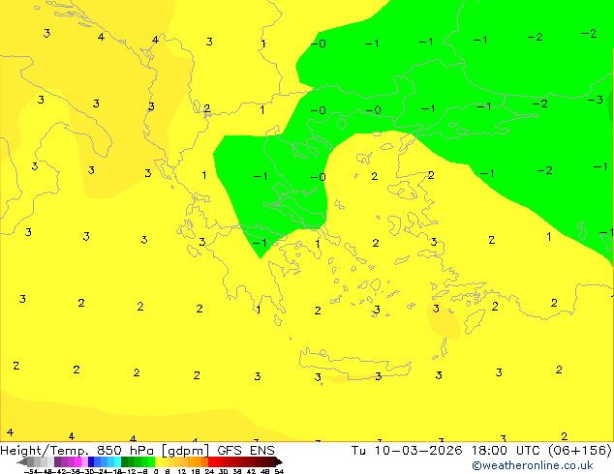Click the right dark maroon arrow of the color scale
The image size is (614, 474).
tap(279, 462)
